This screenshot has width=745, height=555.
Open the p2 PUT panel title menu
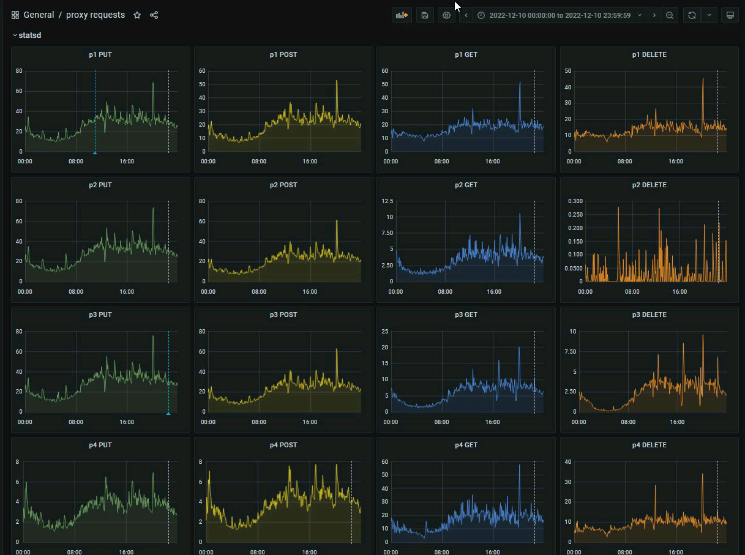coord(100,185)
